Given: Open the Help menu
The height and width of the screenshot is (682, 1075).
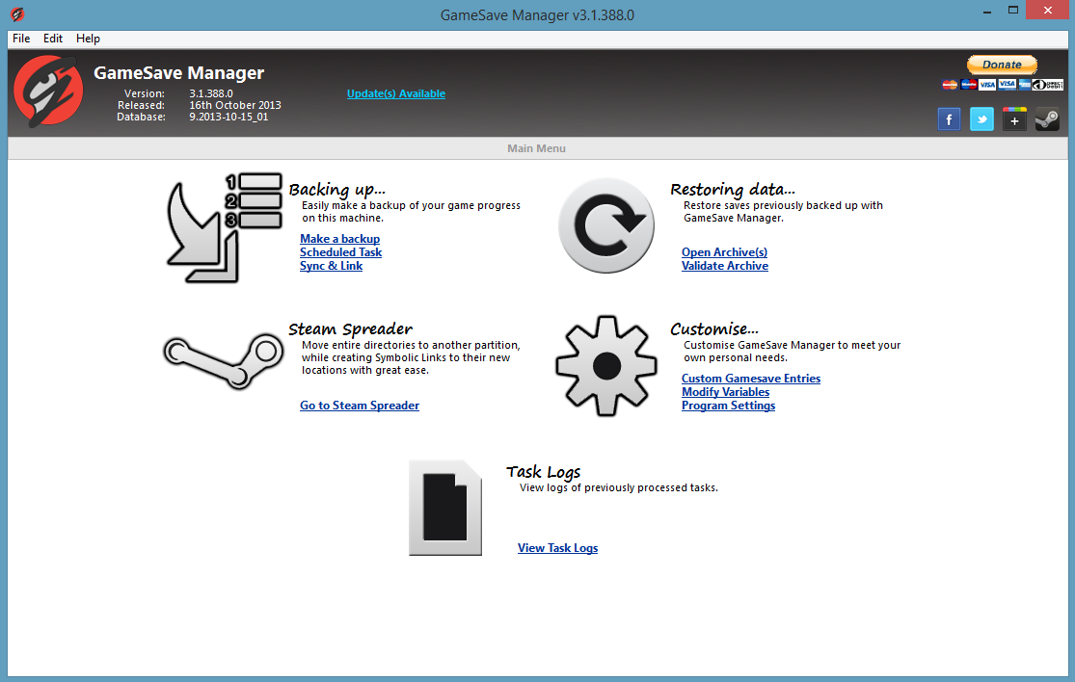Looking at the screenshot, I should pyautogui.click(x=88, y=39).
